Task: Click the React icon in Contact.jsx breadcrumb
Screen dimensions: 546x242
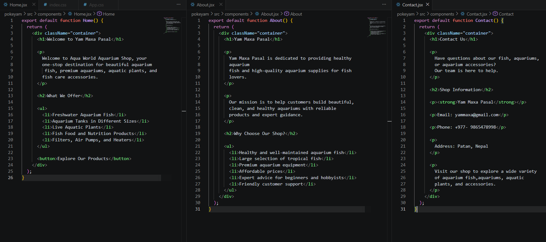Action: click(463, 14)
